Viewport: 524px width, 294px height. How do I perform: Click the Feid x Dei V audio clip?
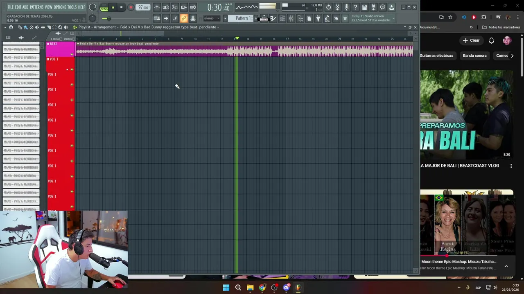244,49
